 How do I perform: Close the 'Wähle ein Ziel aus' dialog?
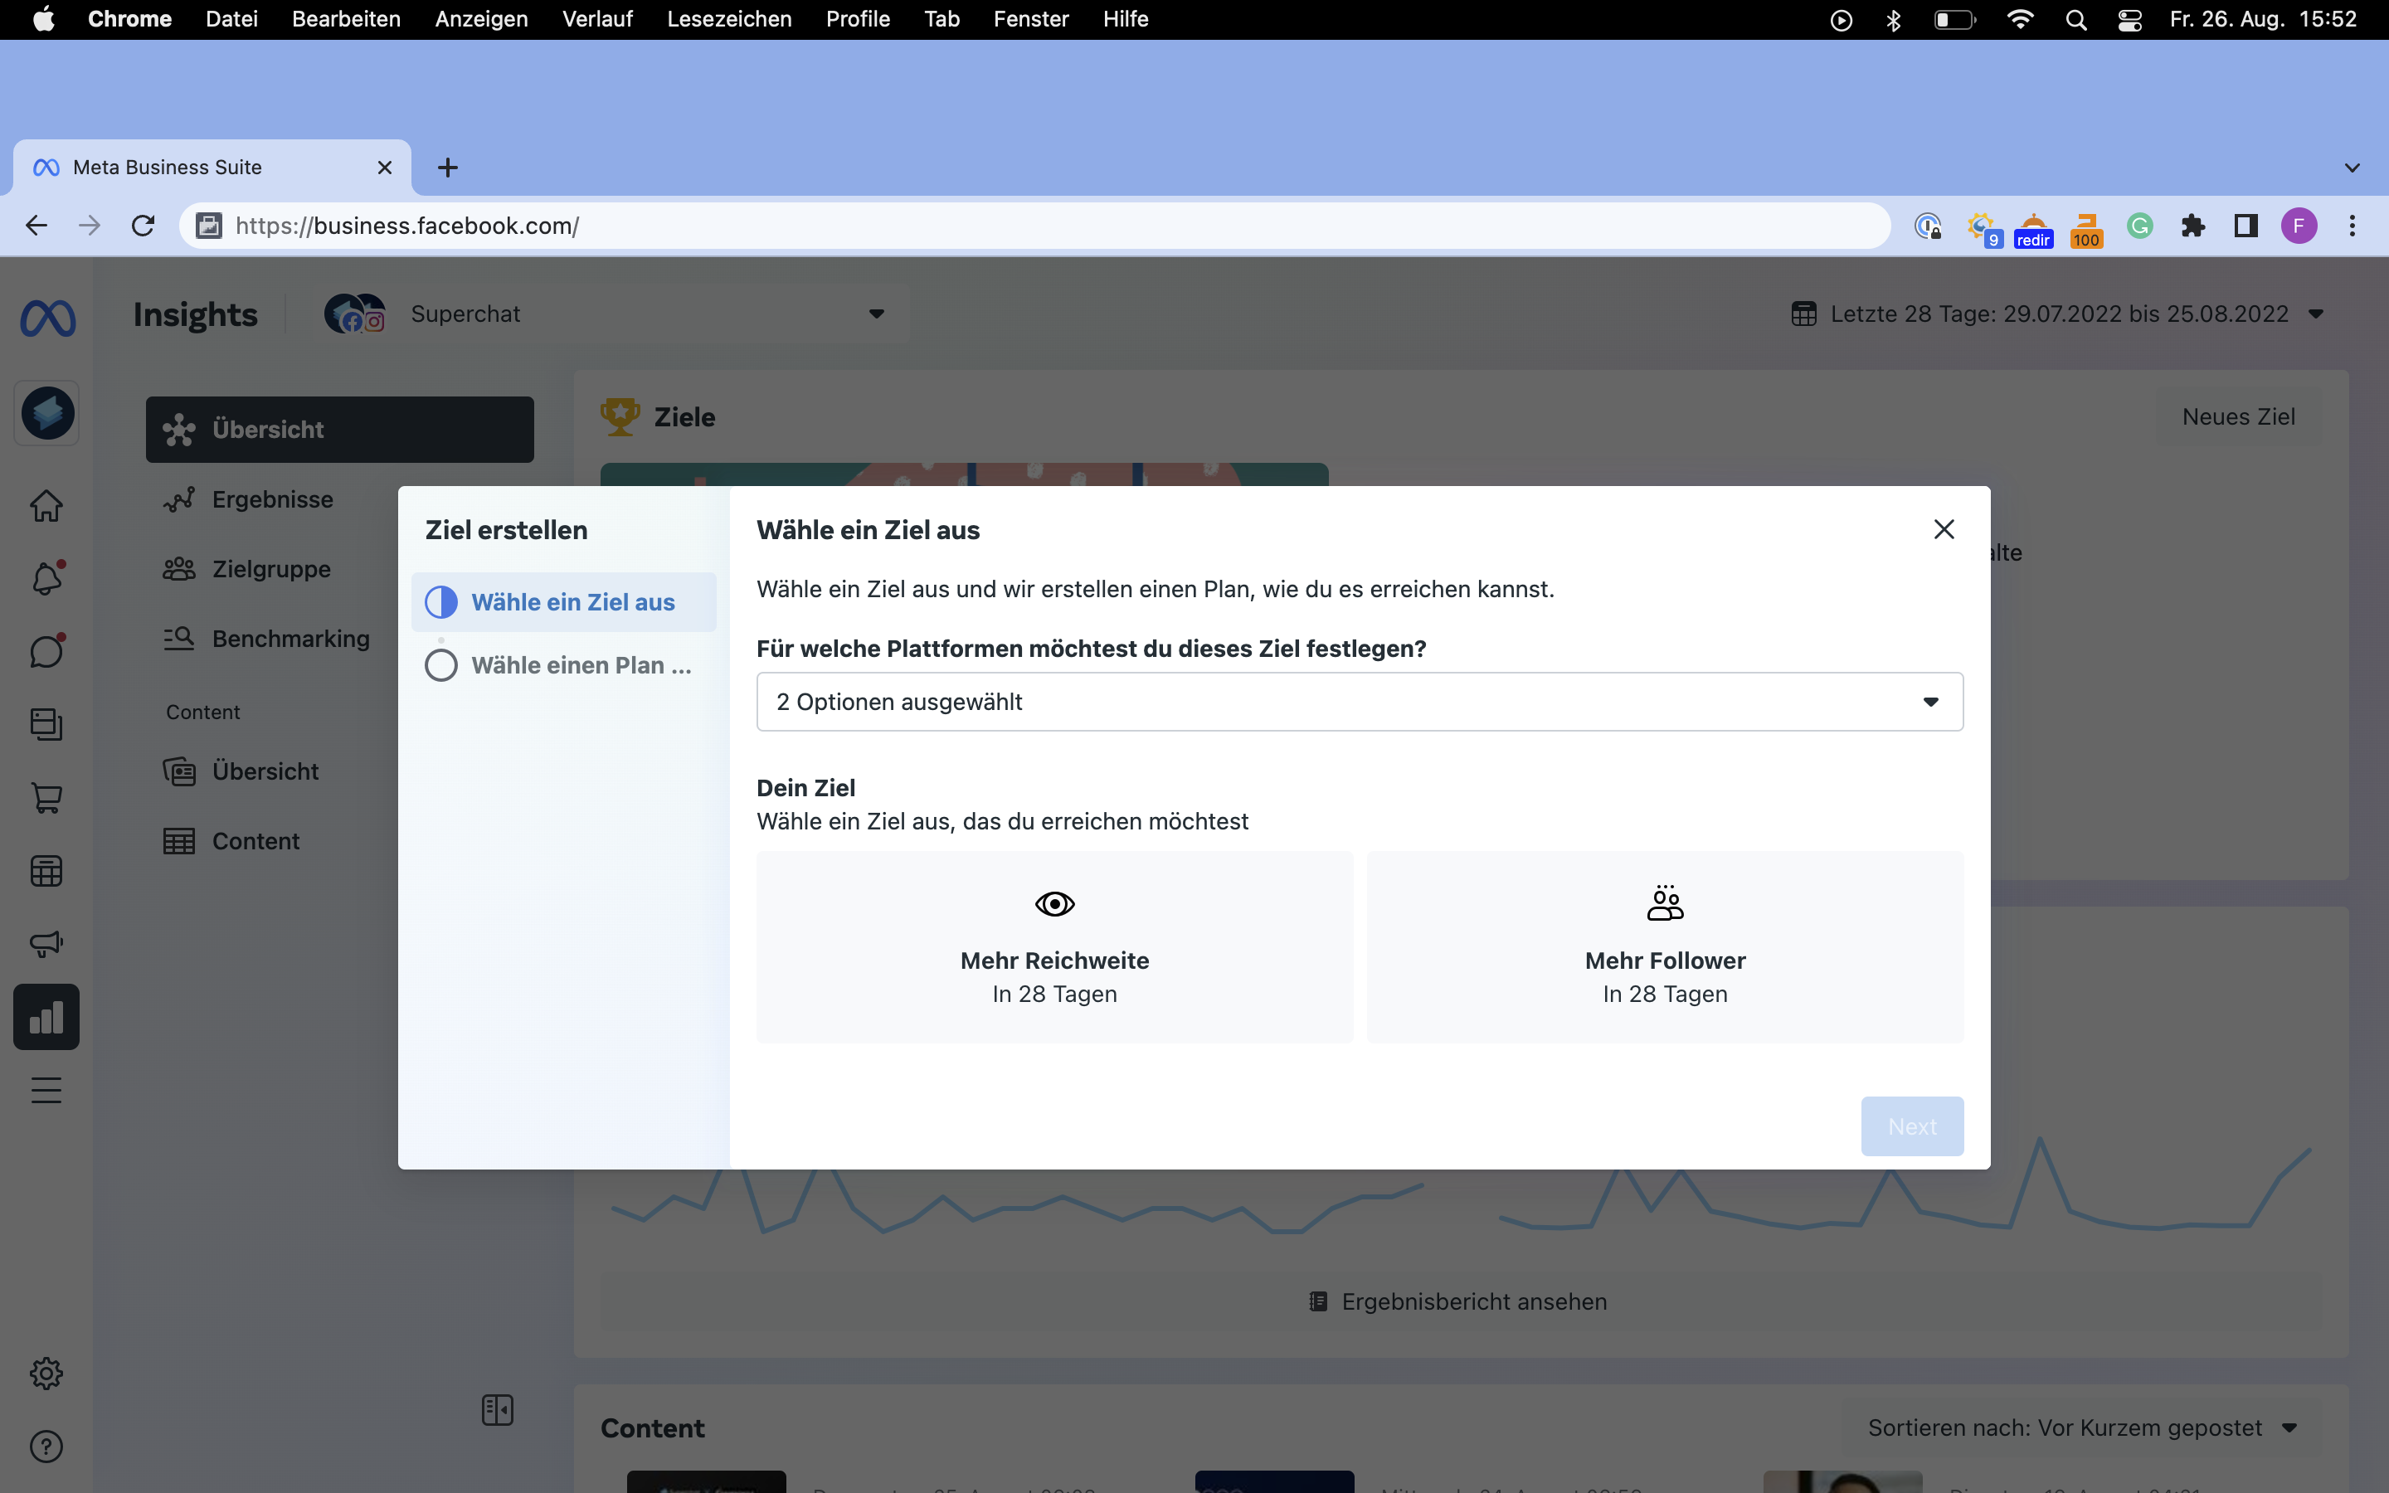pos(1943,529)
